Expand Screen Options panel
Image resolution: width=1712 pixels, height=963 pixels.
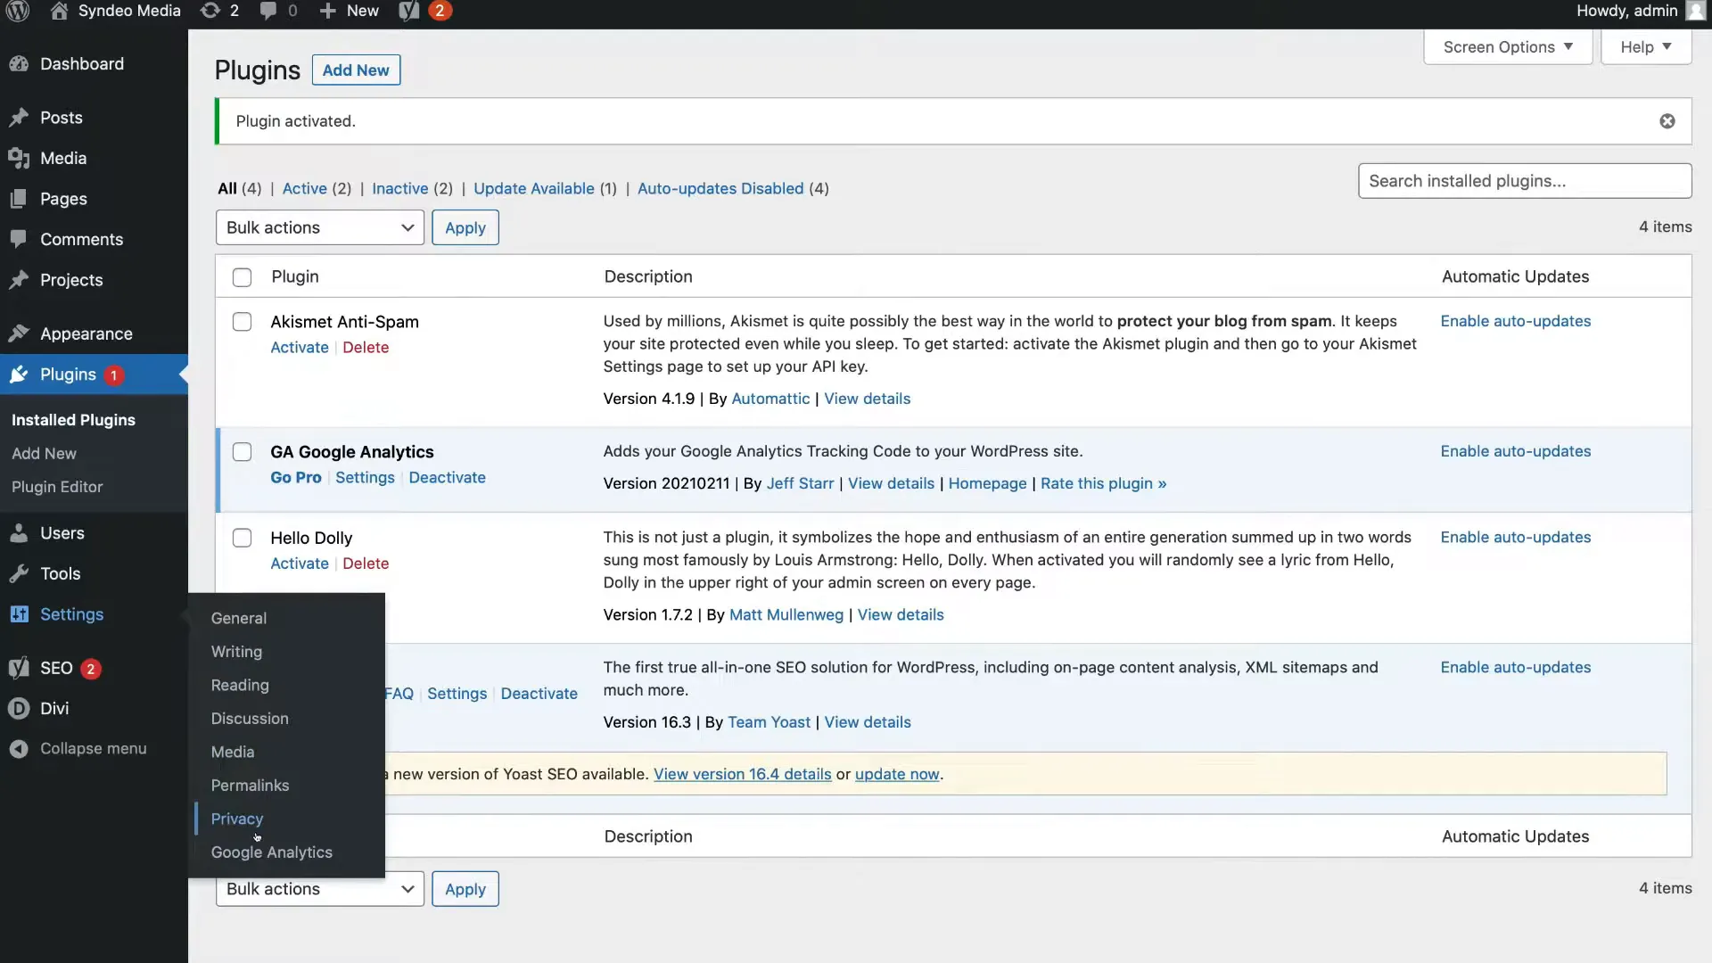coord(1508,47)
